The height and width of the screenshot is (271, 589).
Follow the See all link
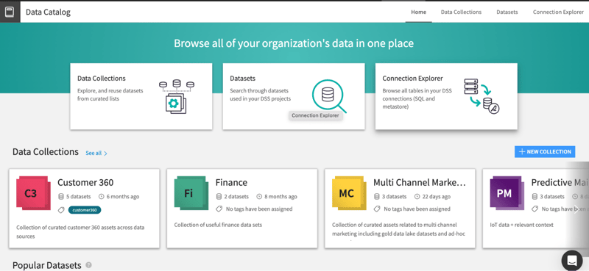pyautogui.click(x=94, y=153)
